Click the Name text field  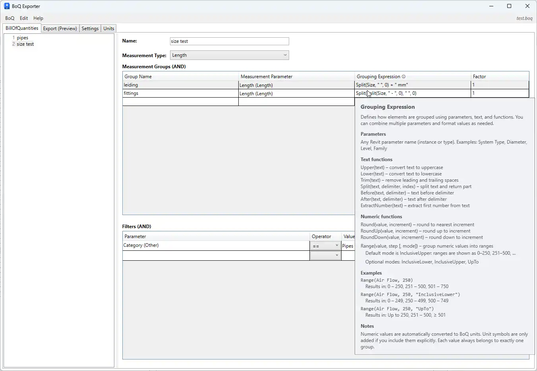coord(229,41)
